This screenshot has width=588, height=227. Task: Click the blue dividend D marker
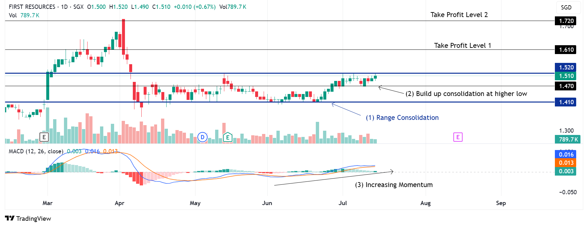pyautogui.click(x=203, y=137)
